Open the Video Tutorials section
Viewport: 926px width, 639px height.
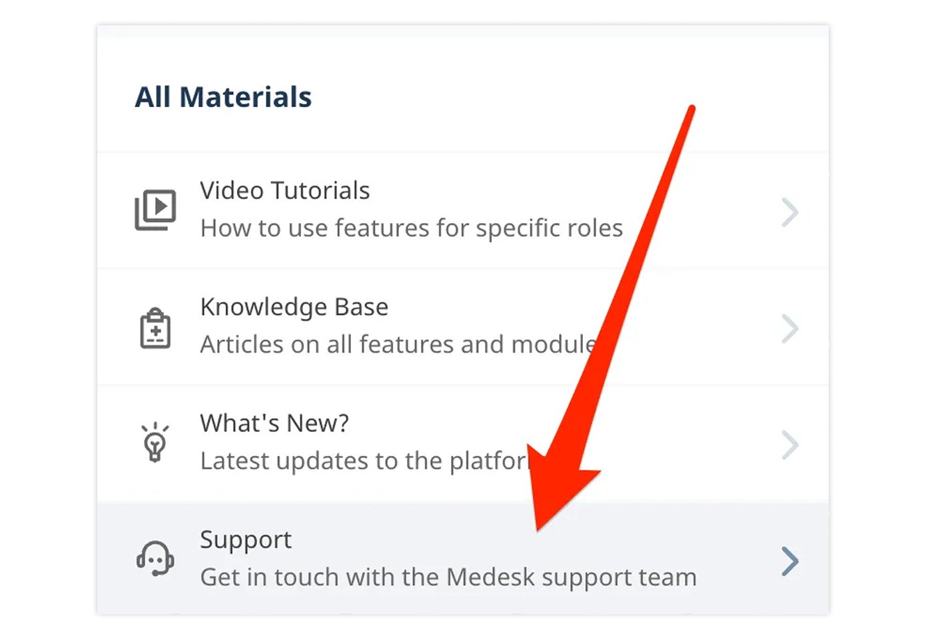tap(285, 190)
